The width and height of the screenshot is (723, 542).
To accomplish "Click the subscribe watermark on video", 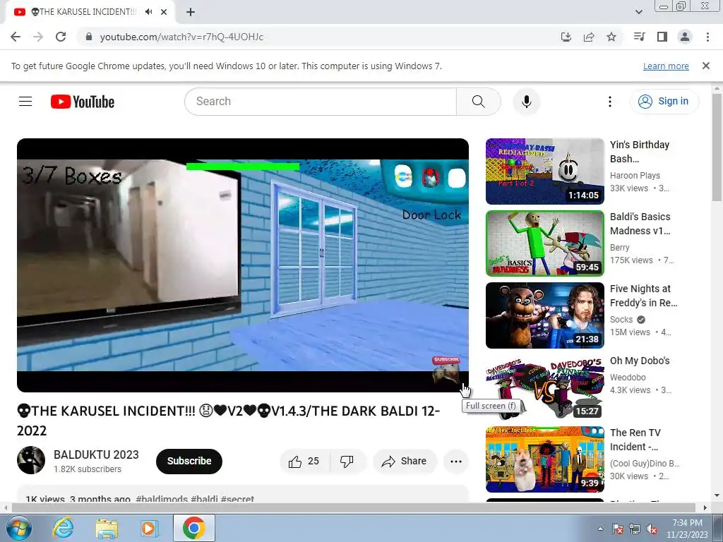I will pos(446,369).
